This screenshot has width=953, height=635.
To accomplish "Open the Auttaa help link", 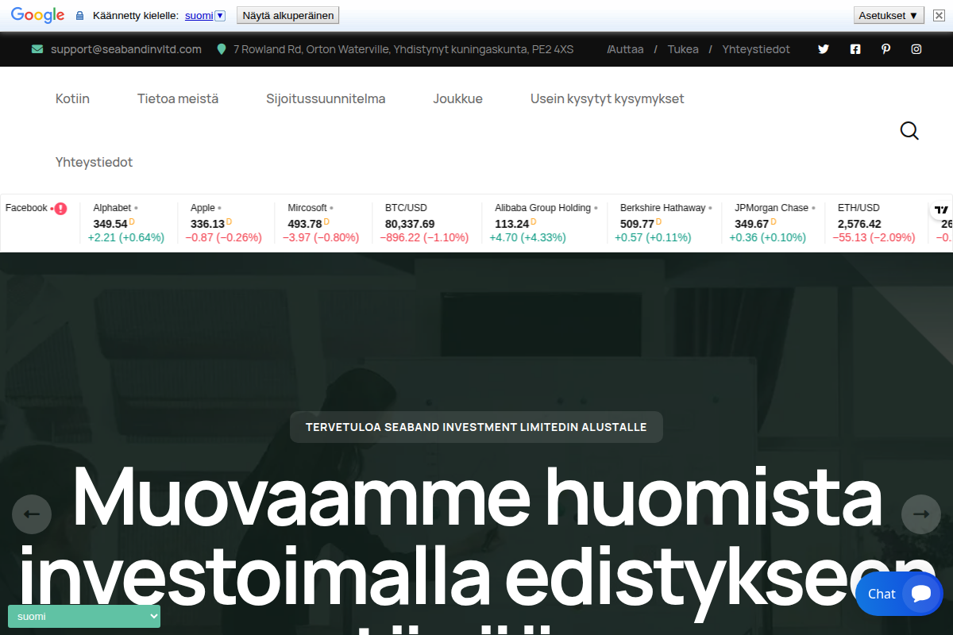I will [x=626, y=49].
